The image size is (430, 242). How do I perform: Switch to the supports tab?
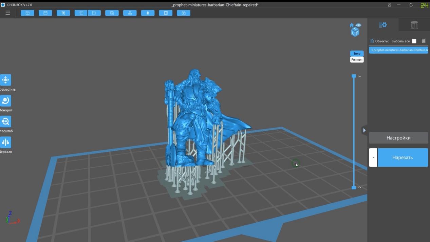pyautogui.click(x=414, y=24)
